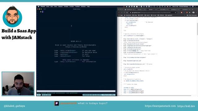Click the @khaled_garbaya handle
198x111 pixels.
point(14,106)
